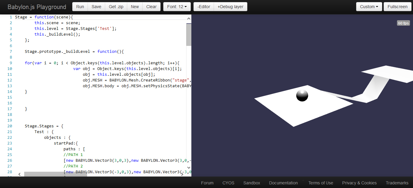The image size is (413, 188).
Task: Save the current playground
Action: 96,7
